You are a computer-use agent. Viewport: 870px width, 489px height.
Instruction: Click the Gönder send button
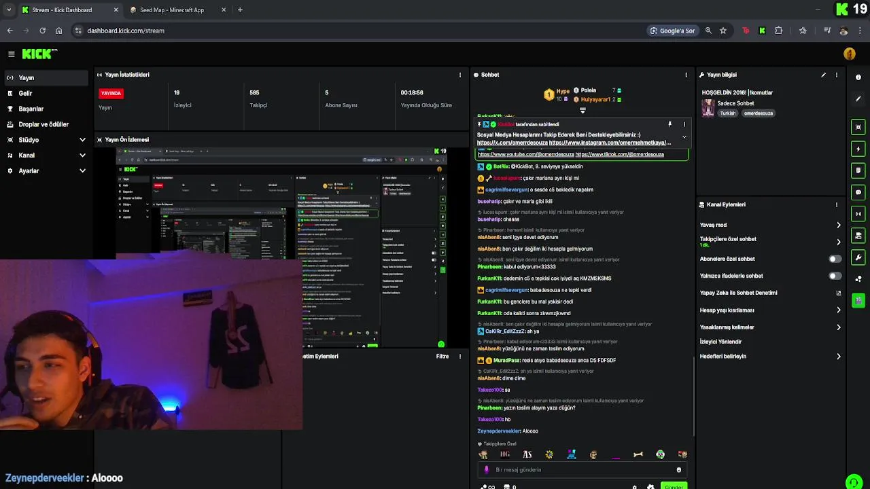tap(674, 487)
